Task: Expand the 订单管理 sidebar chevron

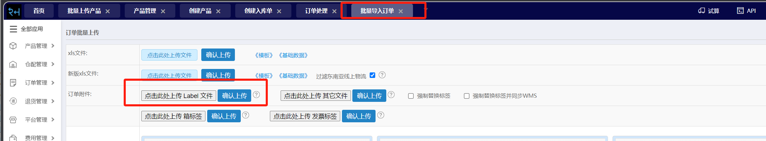Action: (x=53, y=82)
